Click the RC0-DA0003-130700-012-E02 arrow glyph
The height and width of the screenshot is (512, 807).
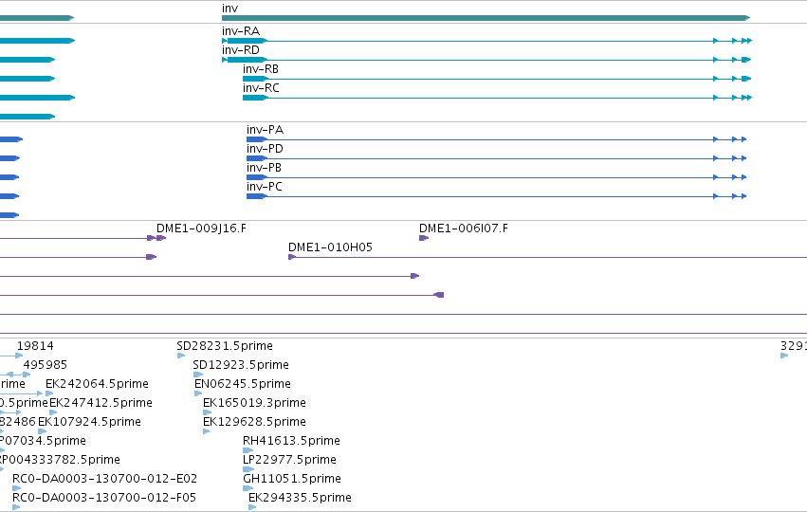pos(16,488)
